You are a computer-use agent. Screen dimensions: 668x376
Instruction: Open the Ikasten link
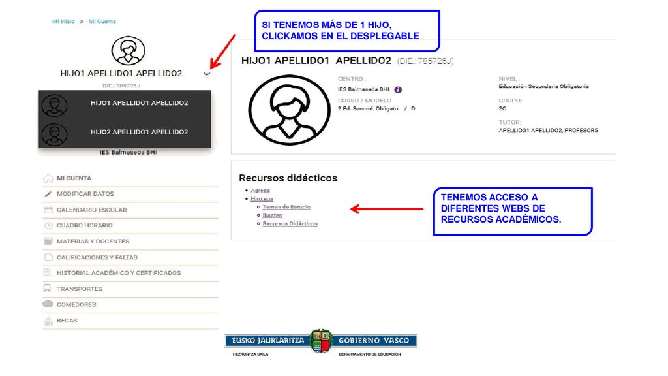pos(272,215)
